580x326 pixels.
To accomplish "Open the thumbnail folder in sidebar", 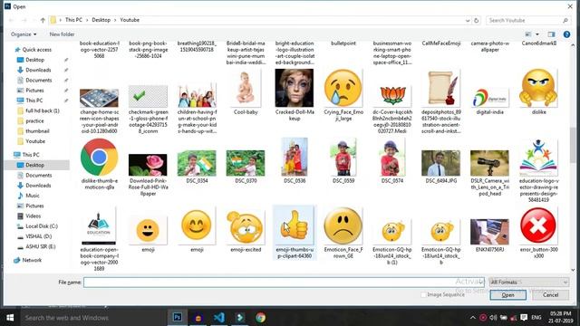I will (x=37, y=130).
